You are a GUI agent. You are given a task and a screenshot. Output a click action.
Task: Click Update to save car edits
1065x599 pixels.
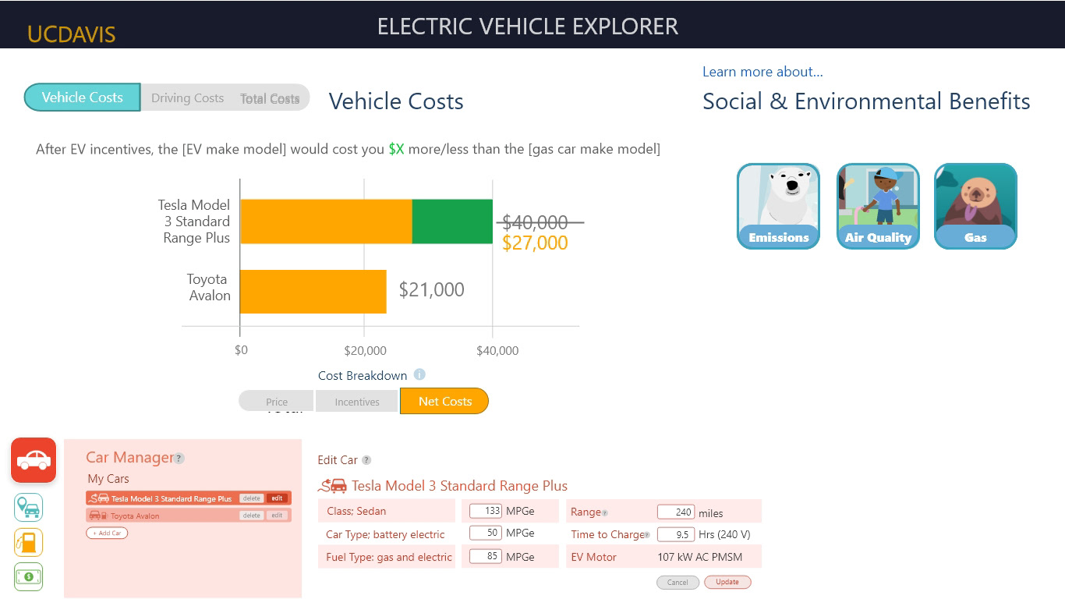click(x=727, y=582)
